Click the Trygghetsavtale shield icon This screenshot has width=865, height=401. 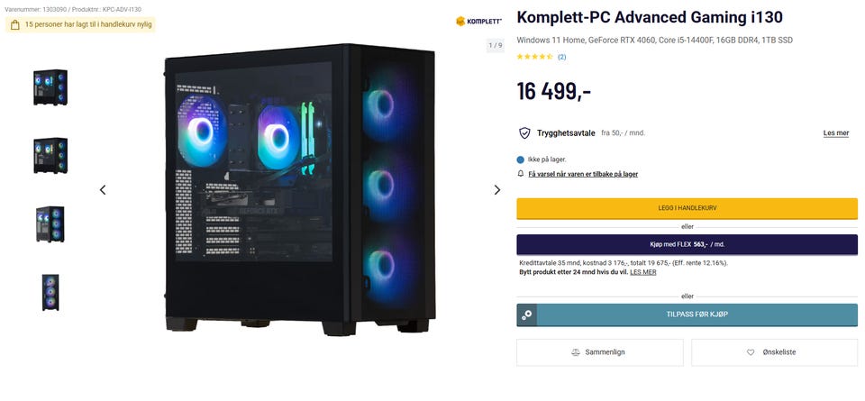[524, 133]
